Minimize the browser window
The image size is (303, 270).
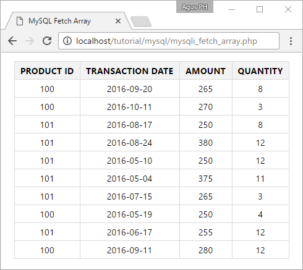[232, 9]
